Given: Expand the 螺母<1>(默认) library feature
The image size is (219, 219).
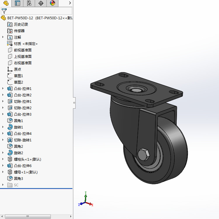Looking at the screenshot, I should [x=3, y=172].
